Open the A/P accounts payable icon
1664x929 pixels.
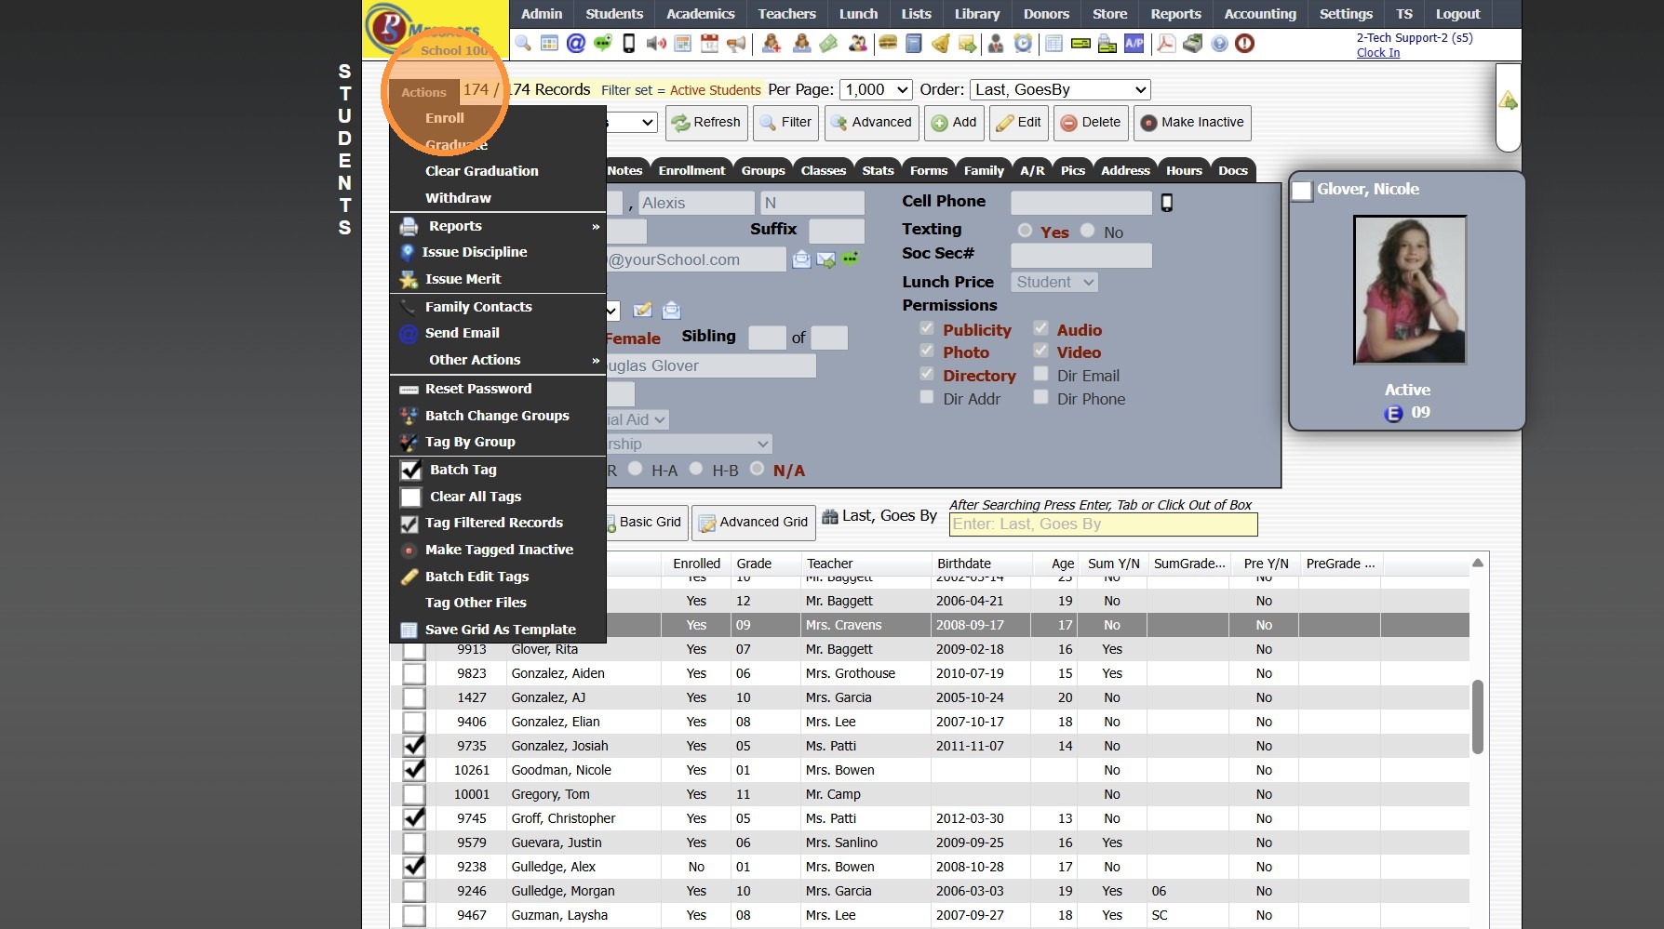pyautogui.click(x=1134, y=43)
